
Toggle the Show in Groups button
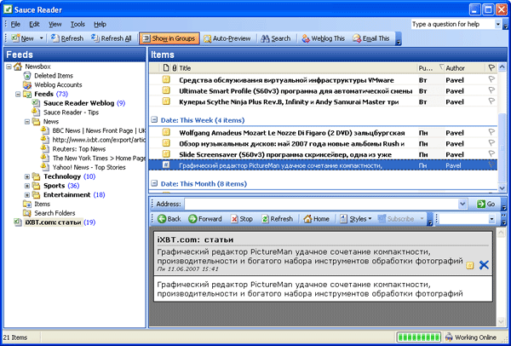(169, 38)
